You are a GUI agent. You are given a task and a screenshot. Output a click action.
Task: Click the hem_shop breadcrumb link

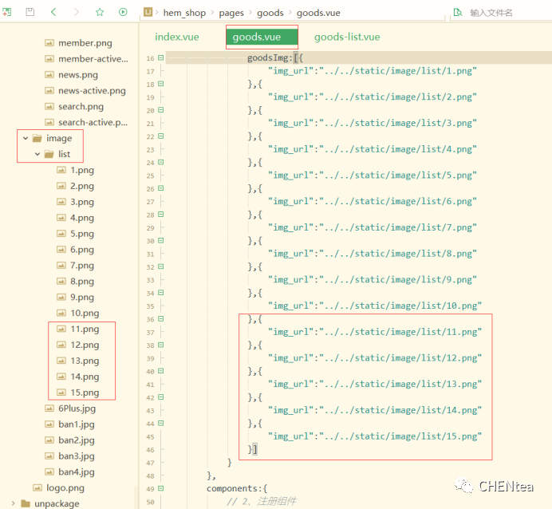click(184, 13)
